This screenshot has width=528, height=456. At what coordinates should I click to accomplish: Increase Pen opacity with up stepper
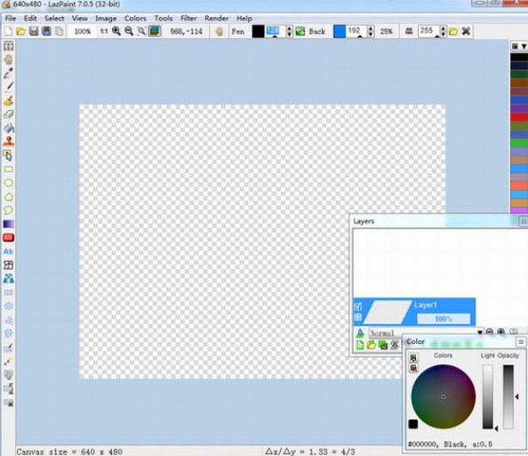pos(289,28)
